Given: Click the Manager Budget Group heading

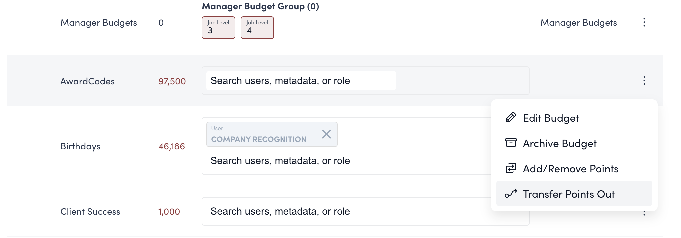Looking at the screenshot, I should (260, 6).
